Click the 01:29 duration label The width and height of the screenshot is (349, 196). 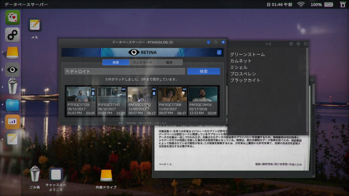coord(121,113)
